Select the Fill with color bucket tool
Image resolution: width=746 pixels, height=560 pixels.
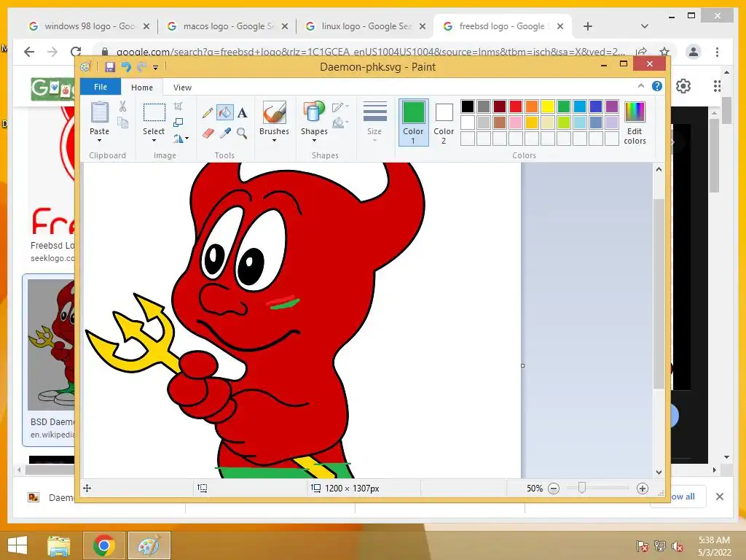pyautogui.click(x=224, y=112)
